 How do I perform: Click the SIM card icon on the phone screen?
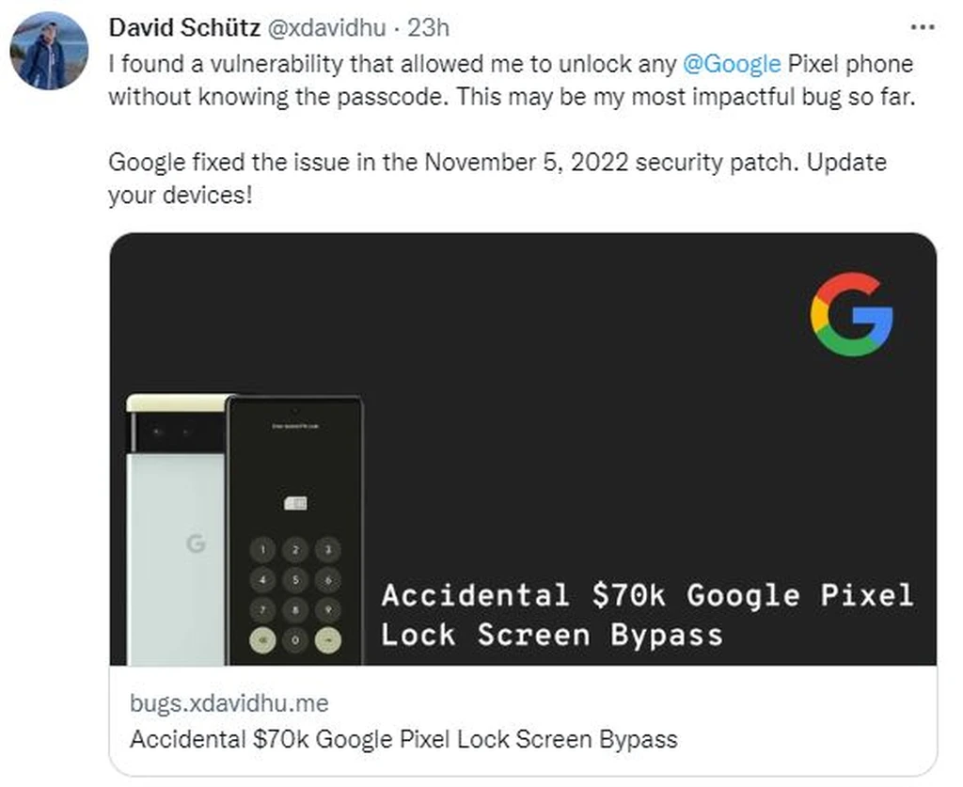295,503
